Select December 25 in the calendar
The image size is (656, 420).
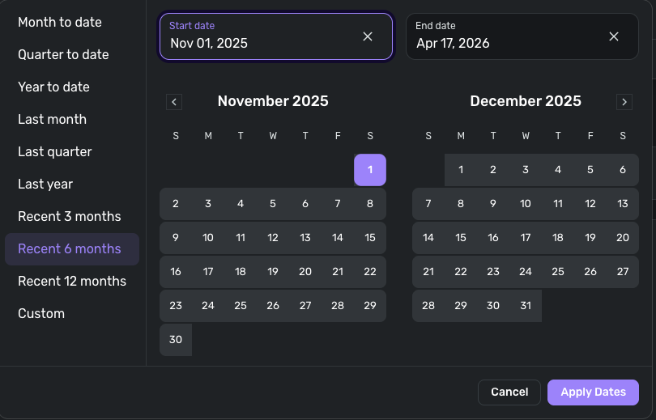pyautogui.click(x=558, y=272)
